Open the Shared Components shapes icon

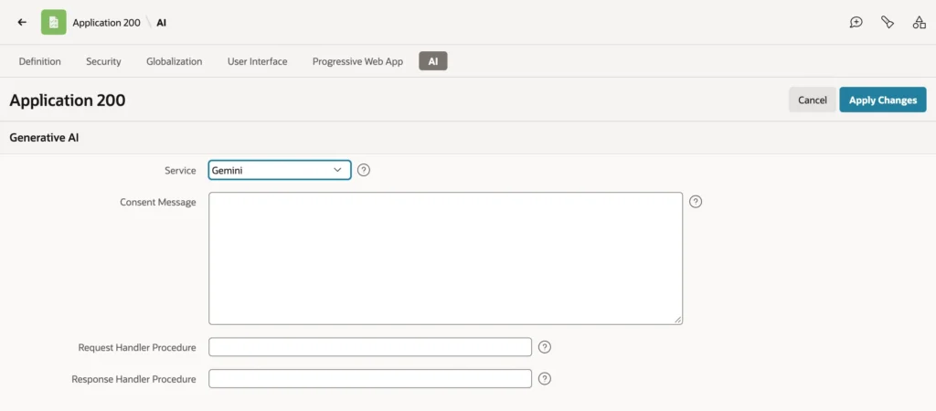pos(920,23)
